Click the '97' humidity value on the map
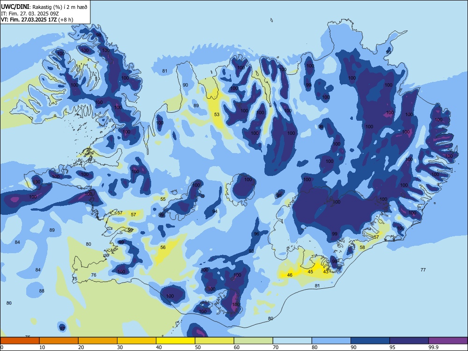The height and width of the screenshot is (351, 468). [x=62, y=329]
